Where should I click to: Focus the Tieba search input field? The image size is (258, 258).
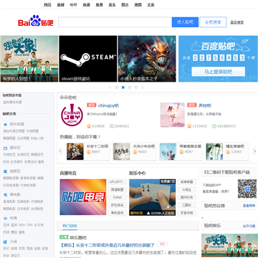point(115,22)
